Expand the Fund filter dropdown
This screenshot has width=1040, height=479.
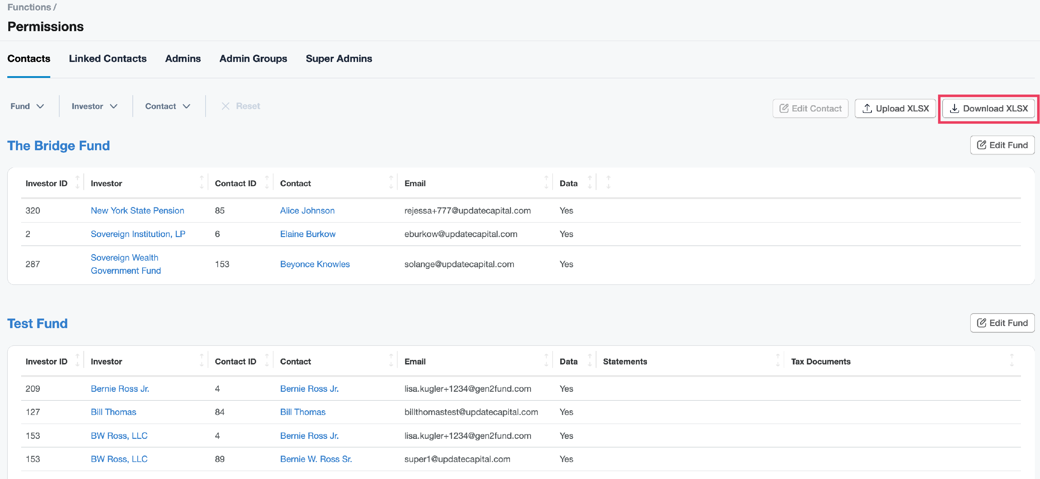pos(27,106)
